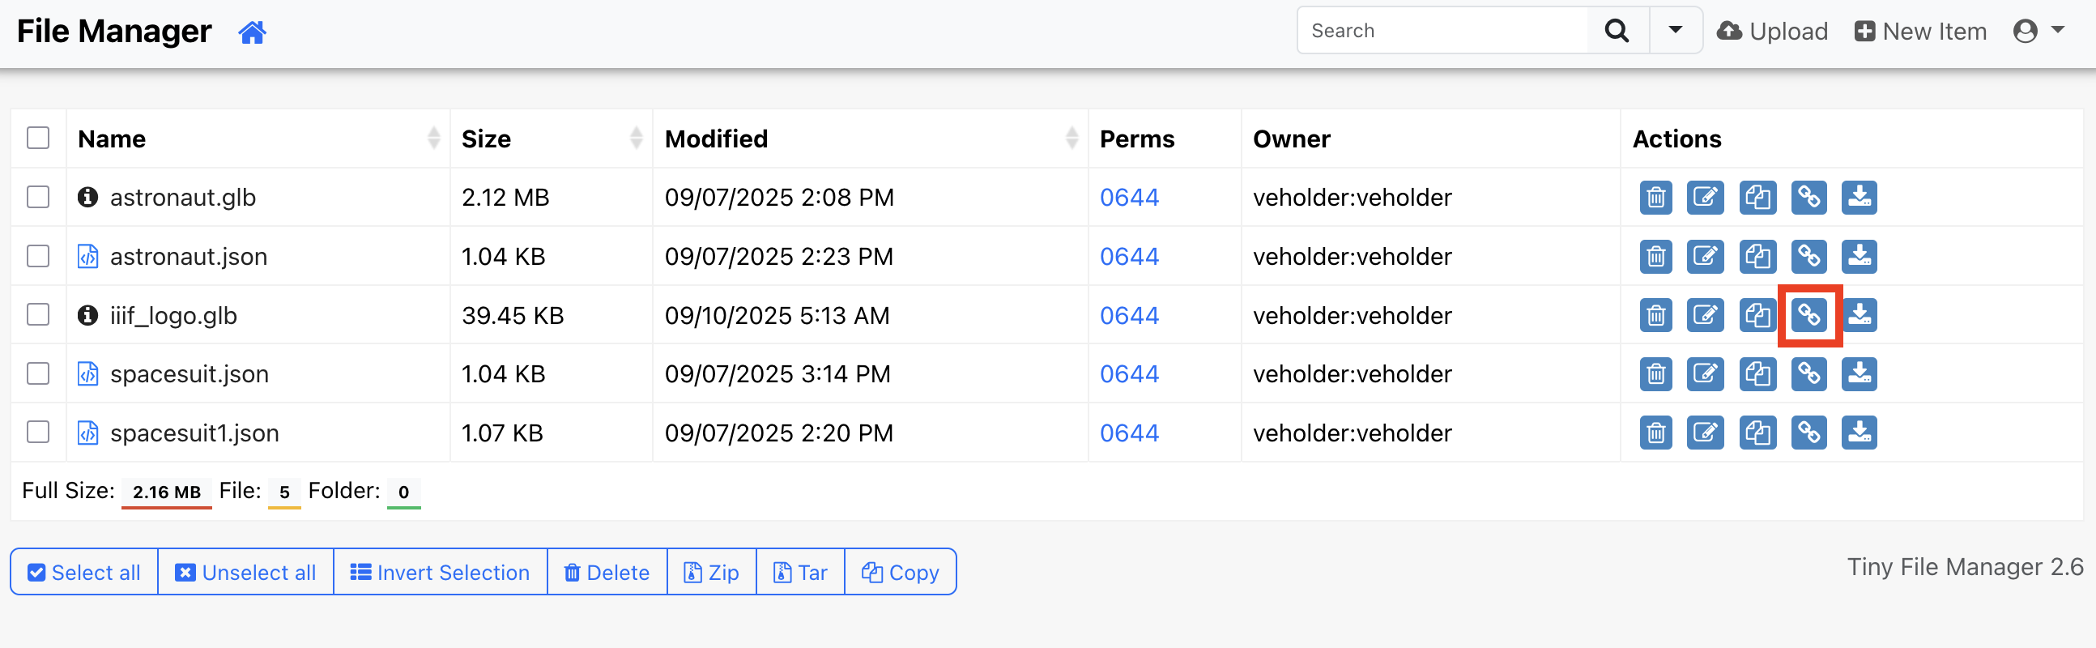Expand the user account dropdown
The image size is (2096, 648).
(x=2038, y=31)
